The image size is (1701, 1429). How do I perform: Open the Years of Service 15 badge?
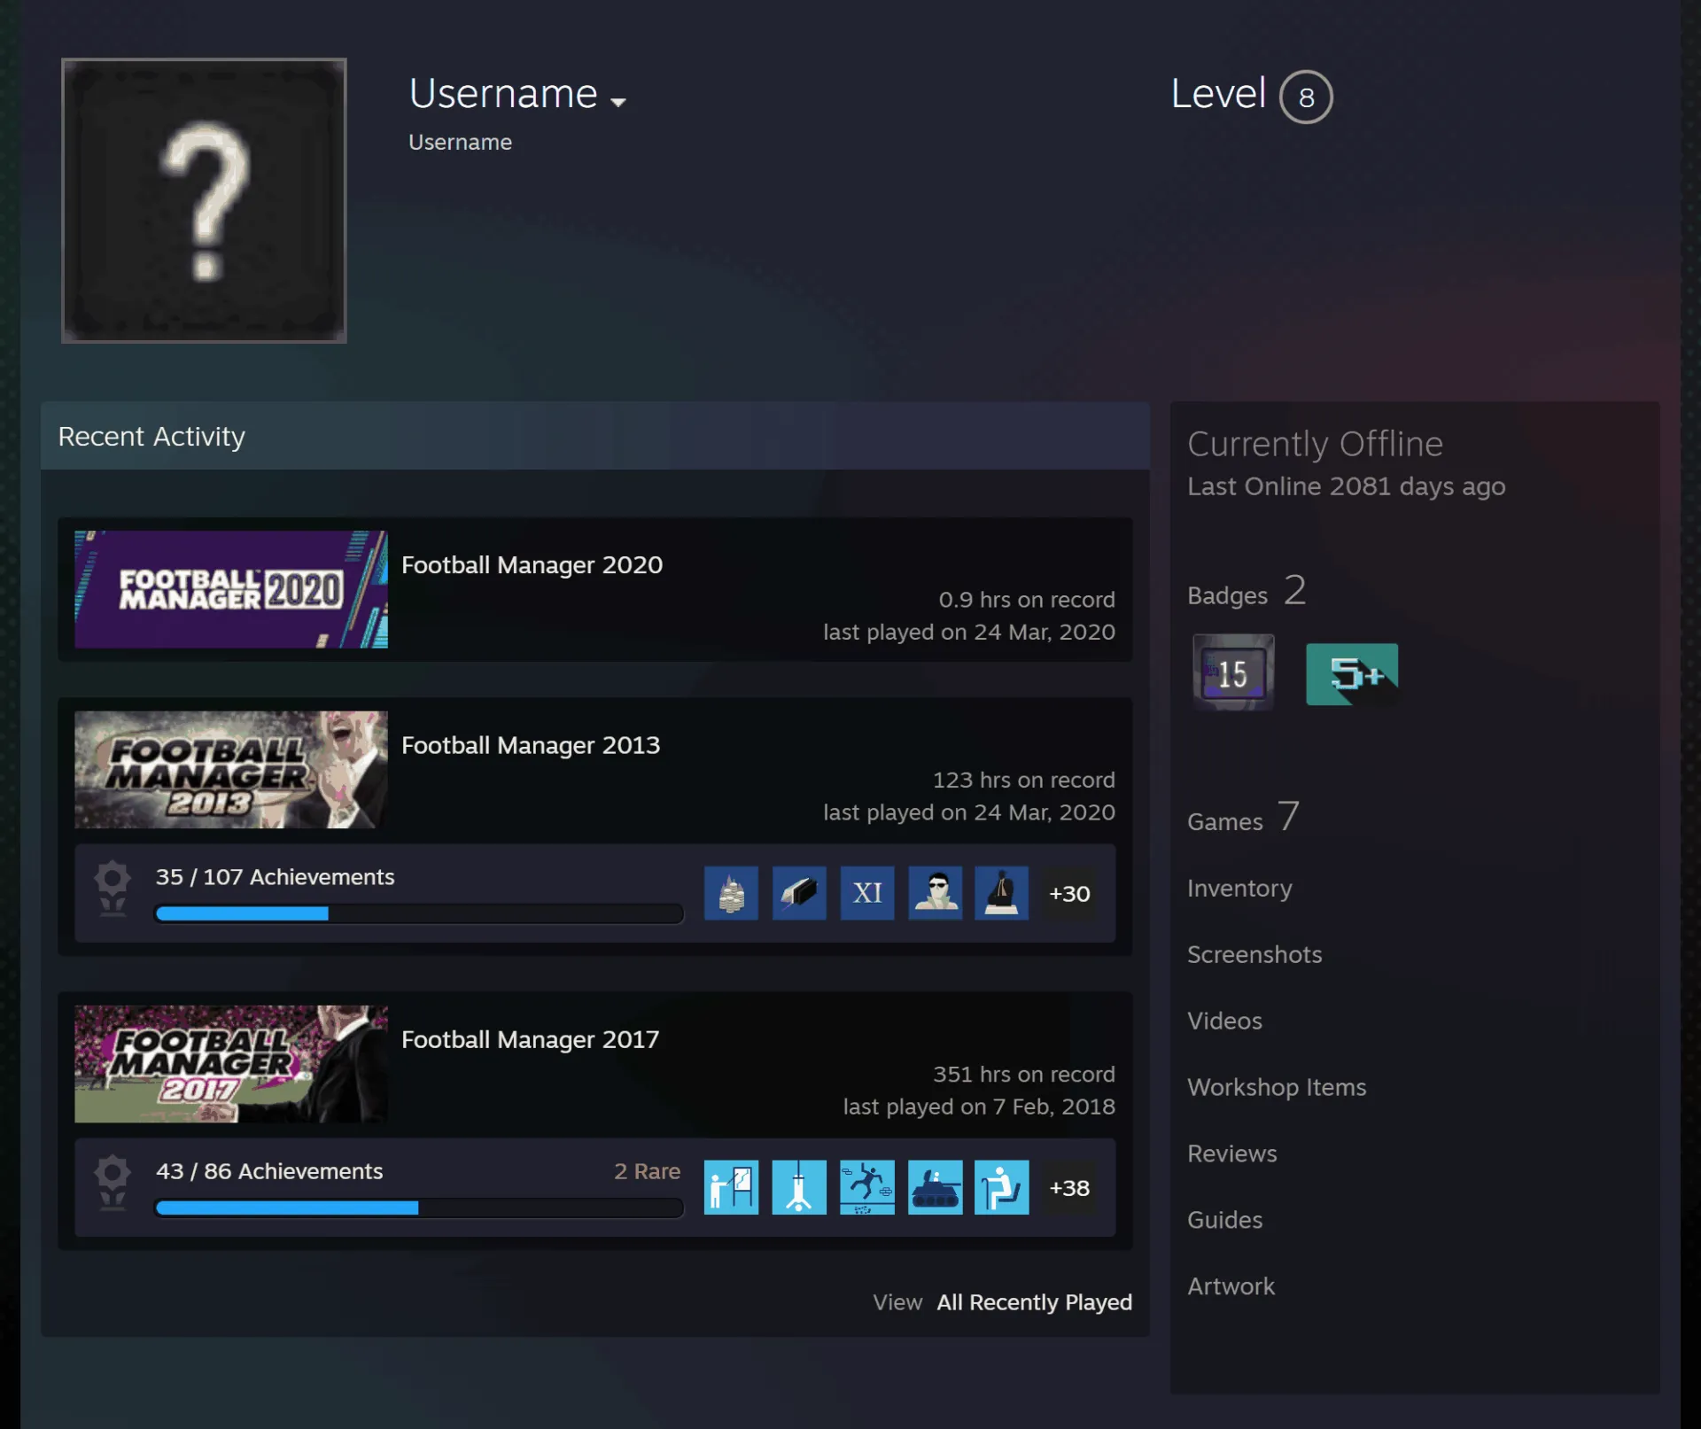(1233, 672)
